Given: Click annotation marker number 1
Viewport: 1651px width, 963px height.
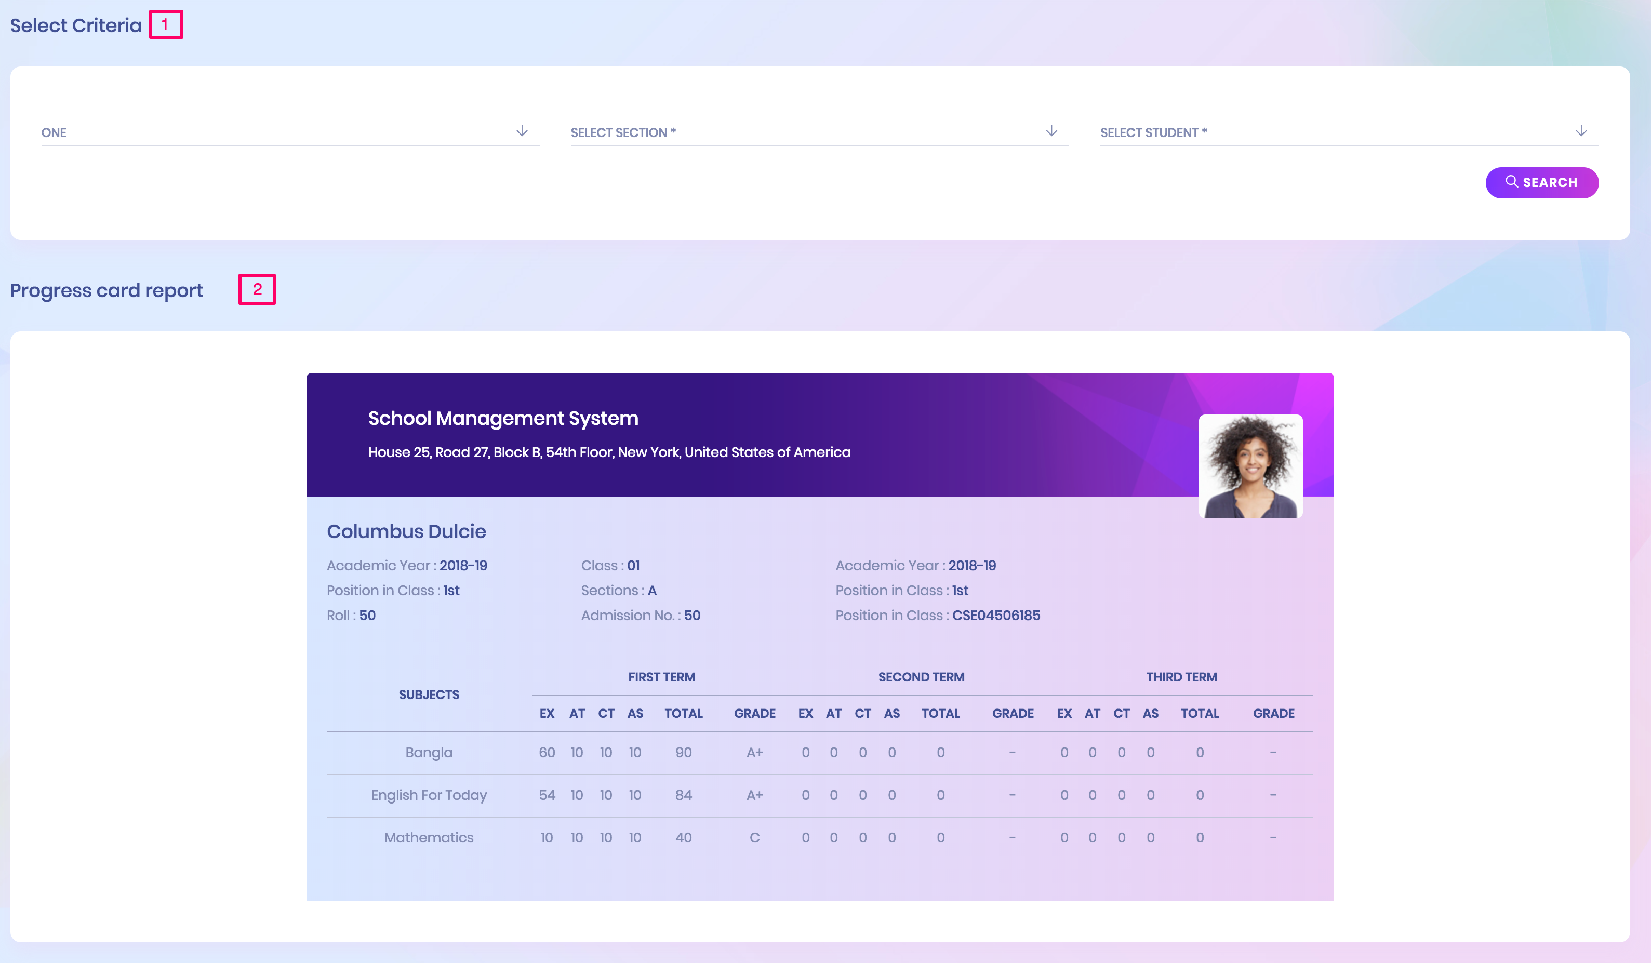Looking at the screenshot, I should click(166, 25).
